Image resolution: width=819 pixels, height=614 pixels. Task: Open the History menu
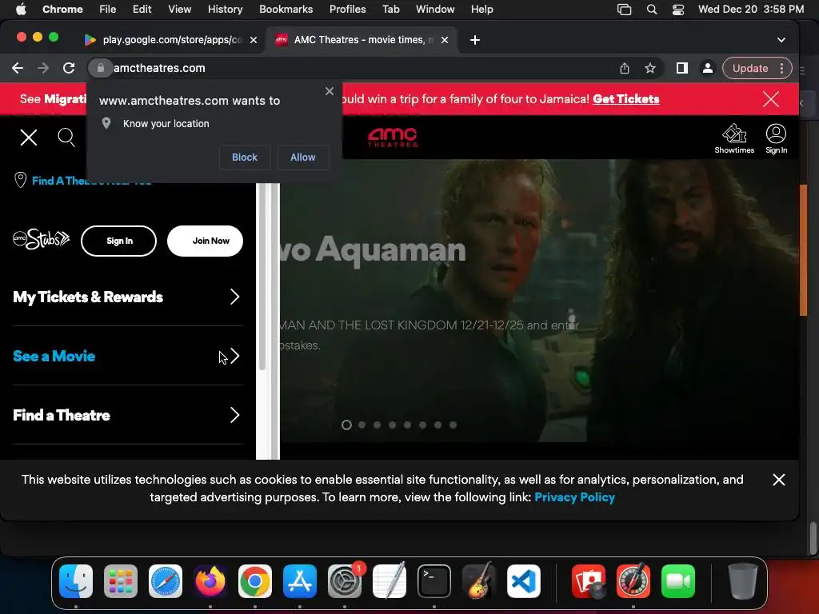coord(225,10)
